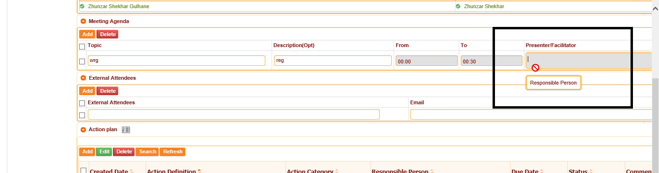The width and height of the screenshot is (659, 173).
Task: Click the green Edit button in Action plan
Action: (104, 151)
